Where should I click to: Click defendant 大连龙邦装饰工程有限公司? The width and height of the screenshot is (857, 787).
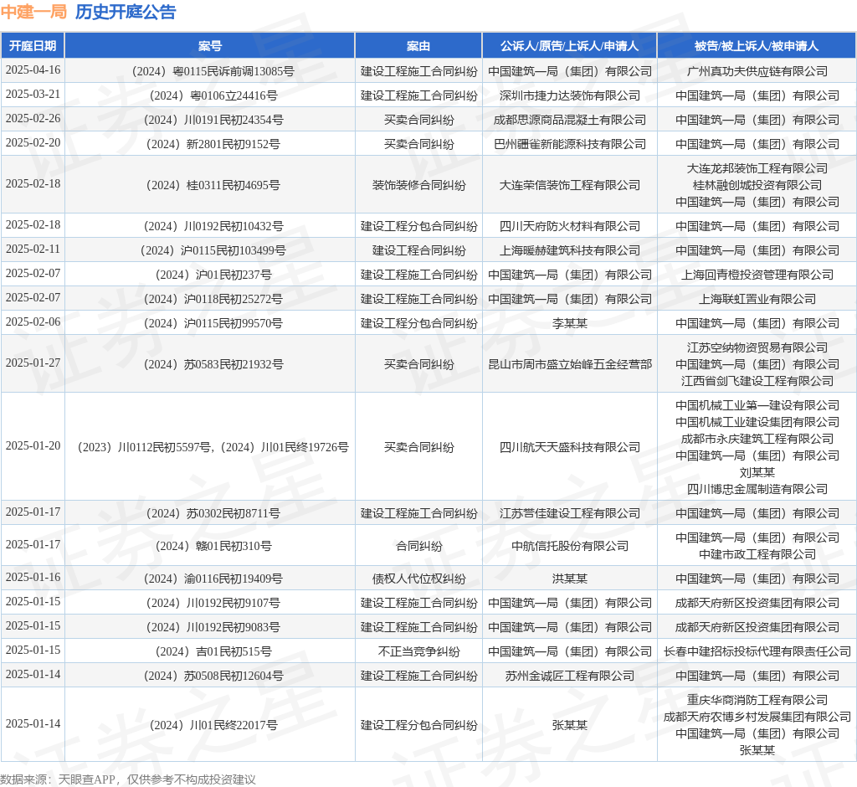click(757, 168)
